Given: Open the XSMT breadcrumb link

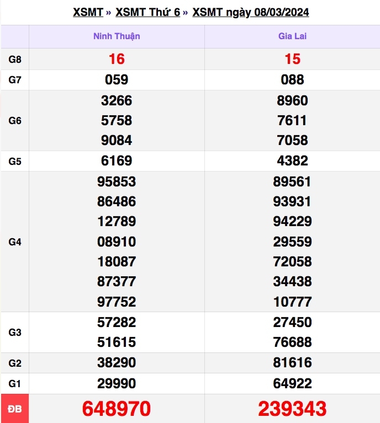Looking at the screenshot, I should pyautogui.click(x=88, y=12).
